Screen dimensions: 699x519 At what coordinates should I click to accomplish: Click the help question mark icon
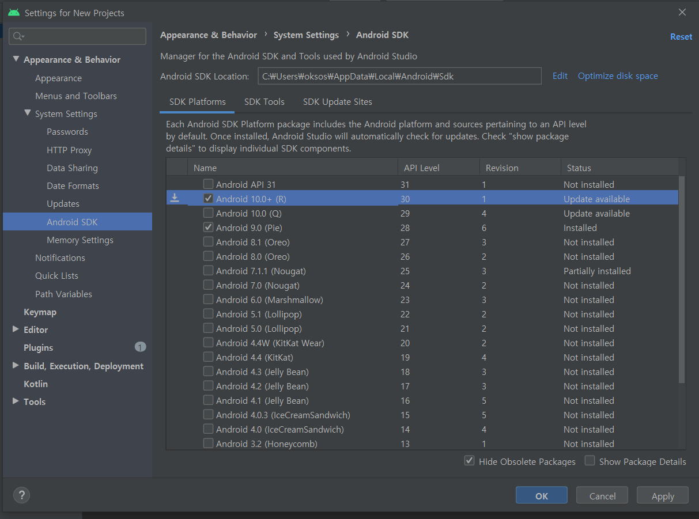tap(21, 495)
